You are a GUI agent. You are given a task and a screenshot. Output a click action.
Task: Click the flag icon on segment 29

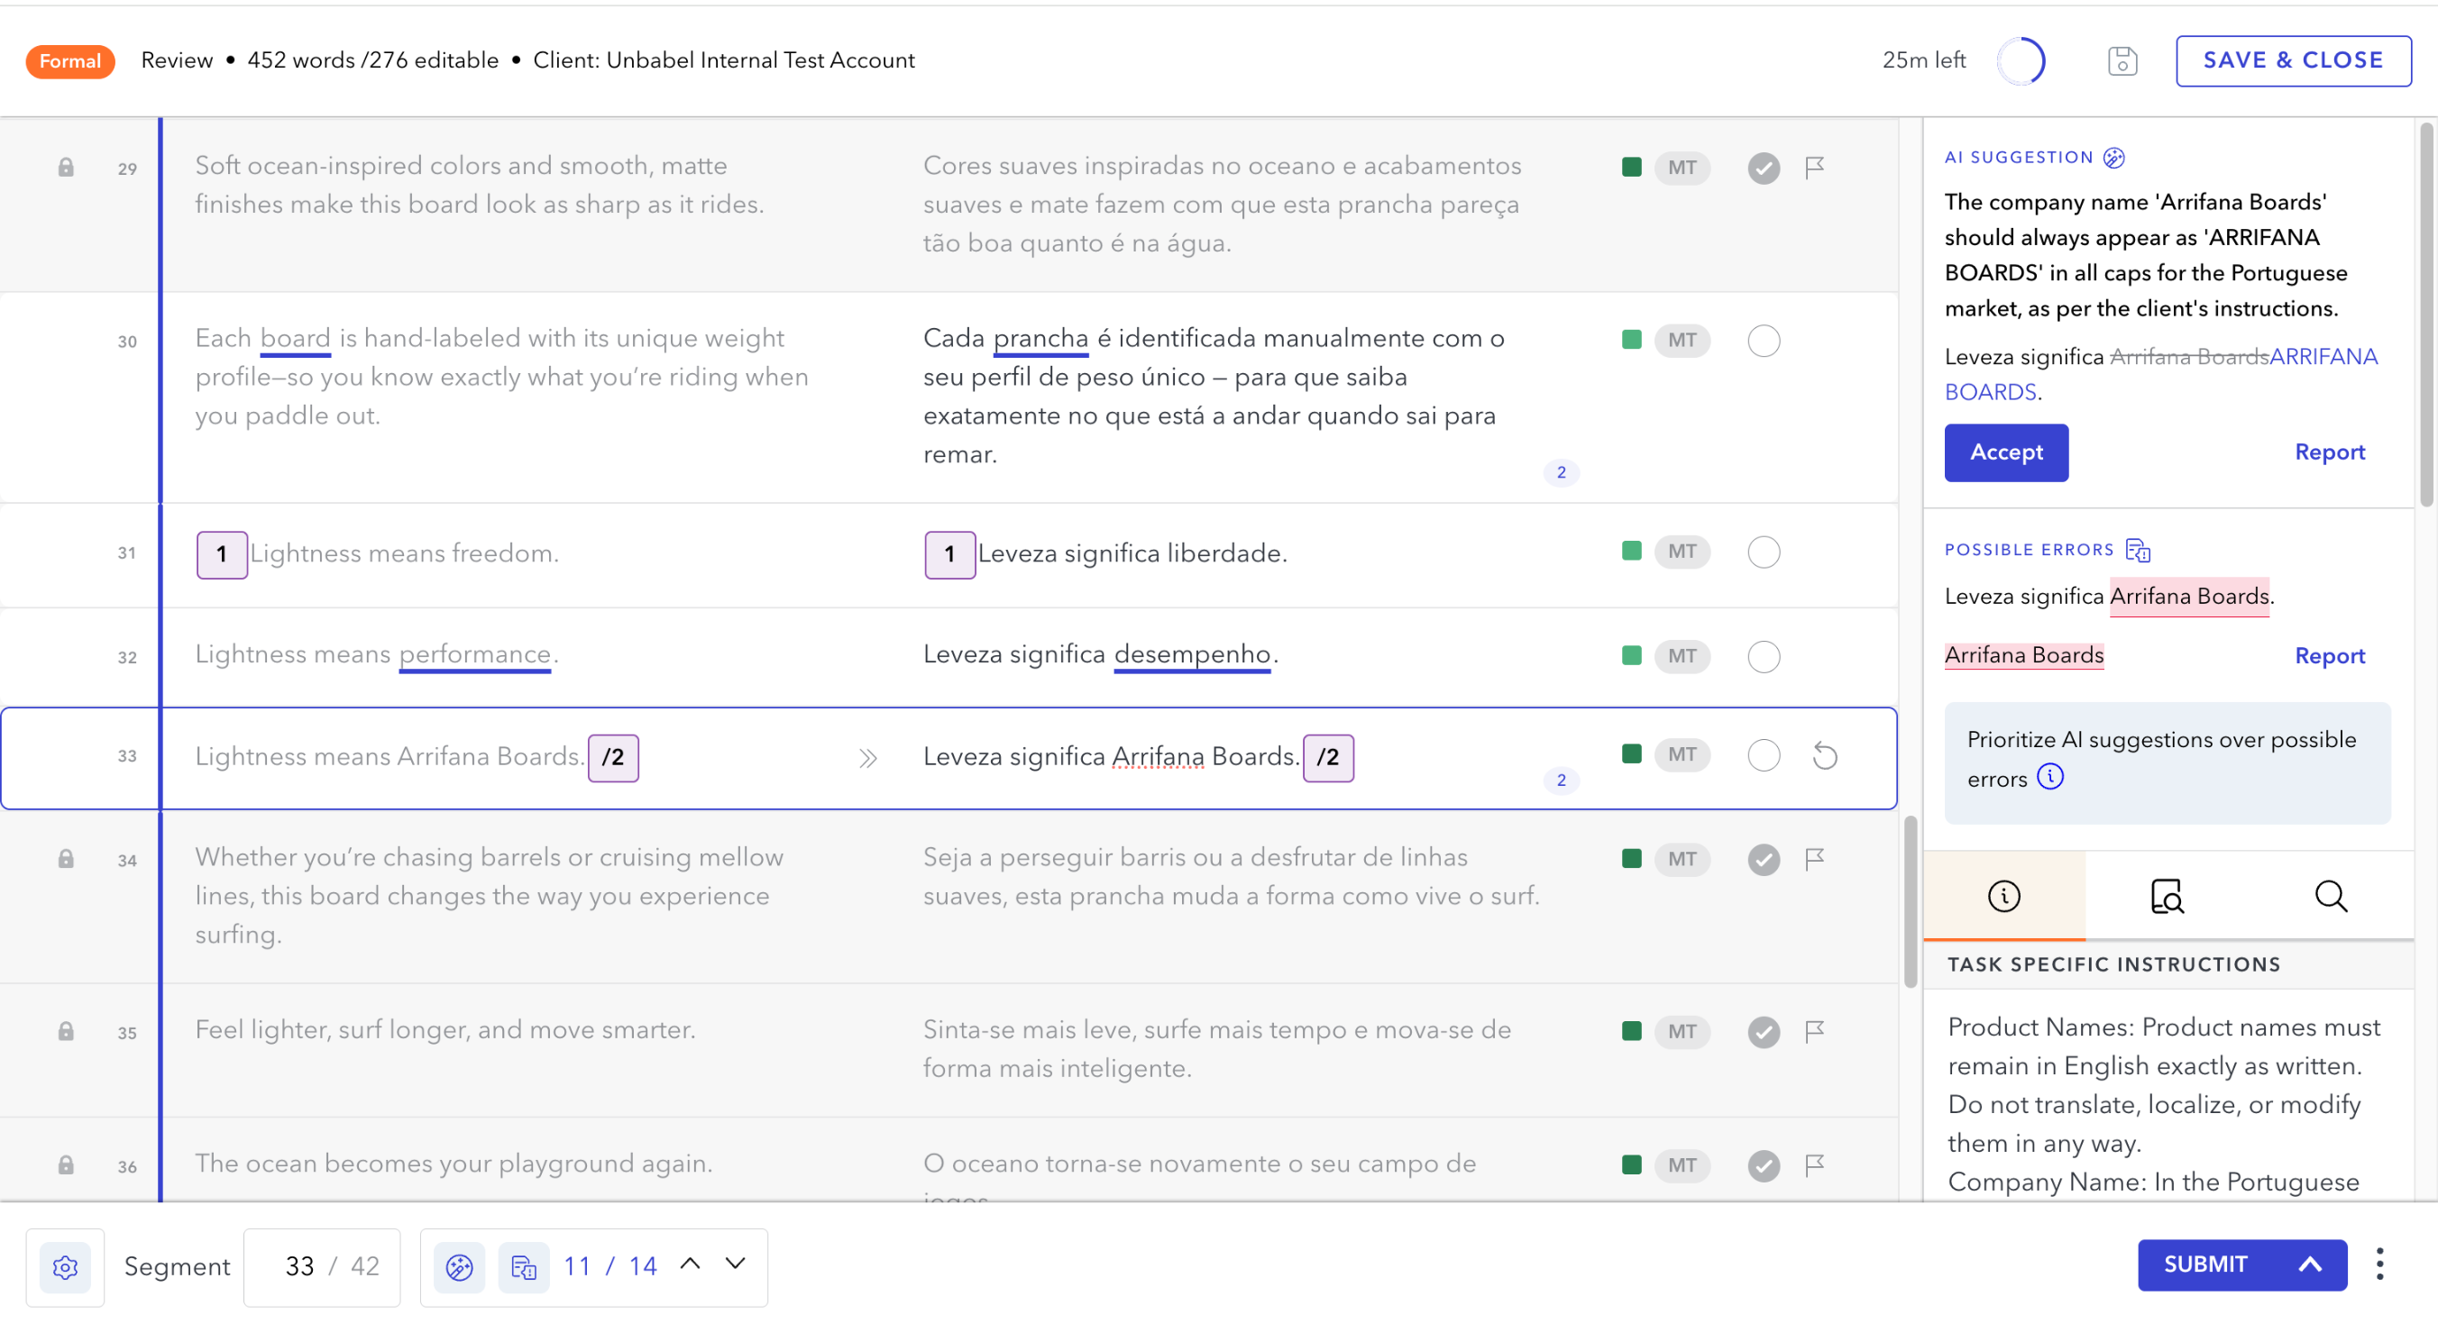coord(1814,168)
